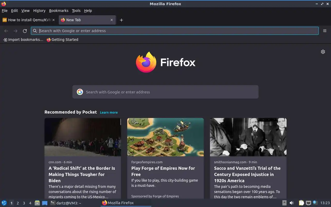This screenshot has height=207, width=331.
Task: Focus the top address bar field
Action: coord(175,31)
